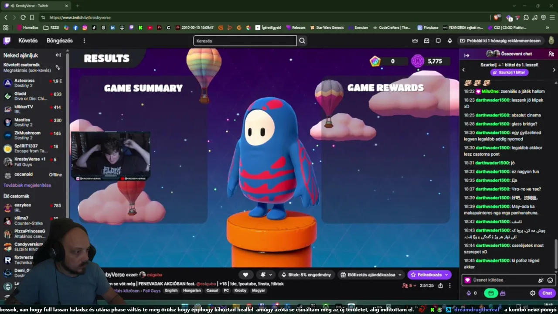558x314 pixels.
Task: Expand the notification bell dropdown
Action: (x=266, y=275)
